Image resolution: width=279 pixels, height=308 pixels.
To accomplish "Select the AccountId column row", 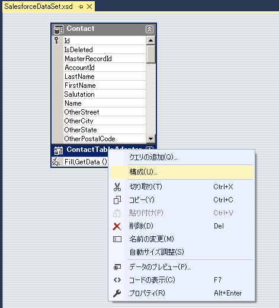I will (104, 68).
